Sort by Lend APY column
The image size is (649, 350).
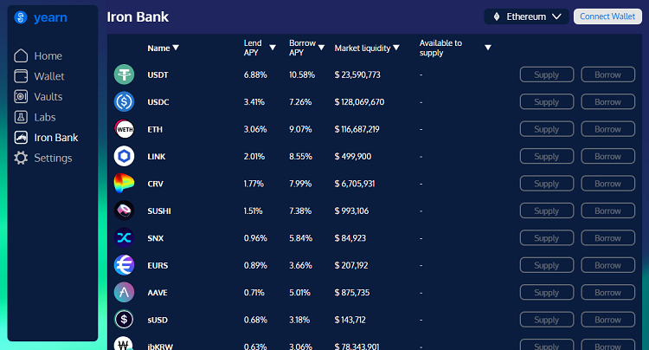273,48
